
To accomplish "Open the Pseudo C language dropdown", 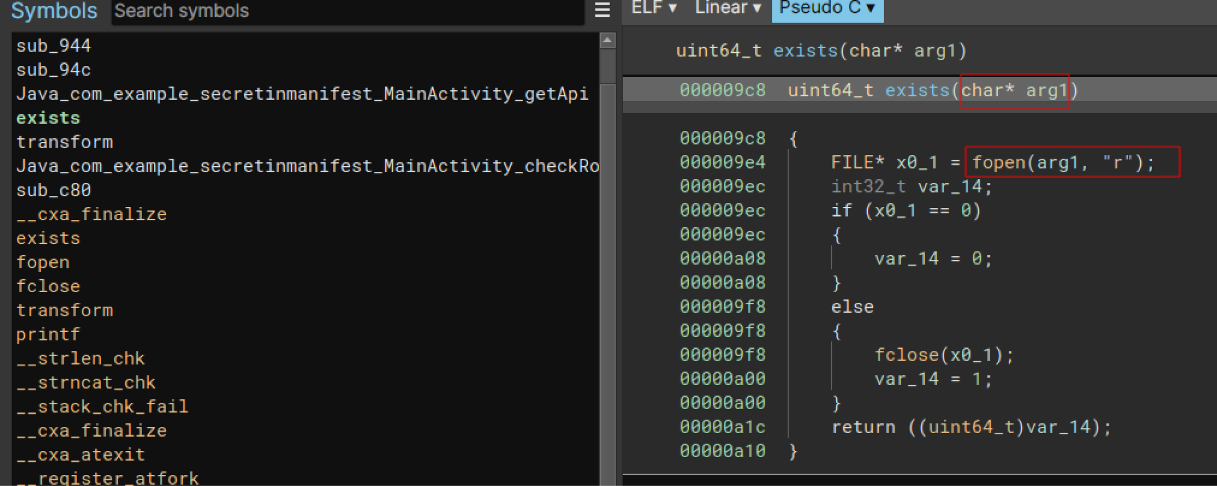I will click(826, 8).
